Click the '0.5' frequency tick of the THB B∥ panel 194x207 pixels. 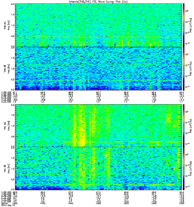pos(13,79)
